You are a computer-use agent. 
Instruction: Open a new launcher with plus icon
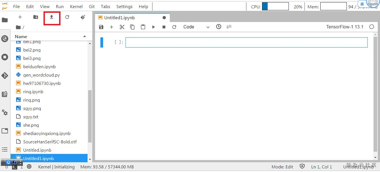[x=20, y=17]
